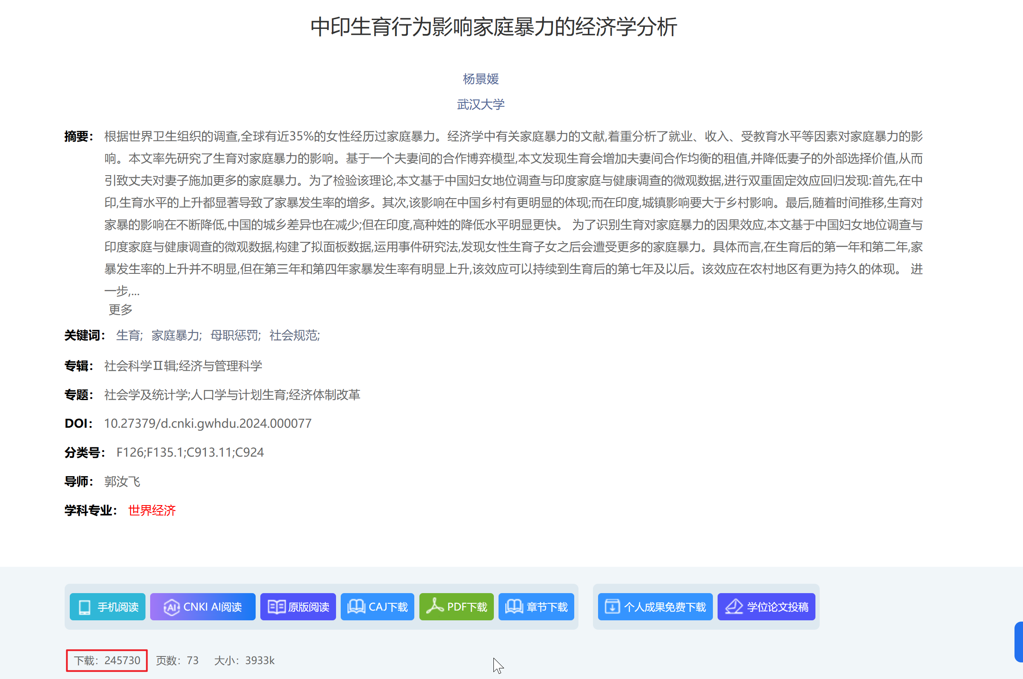
Task: Click the DOI number text
Action: 208,423
